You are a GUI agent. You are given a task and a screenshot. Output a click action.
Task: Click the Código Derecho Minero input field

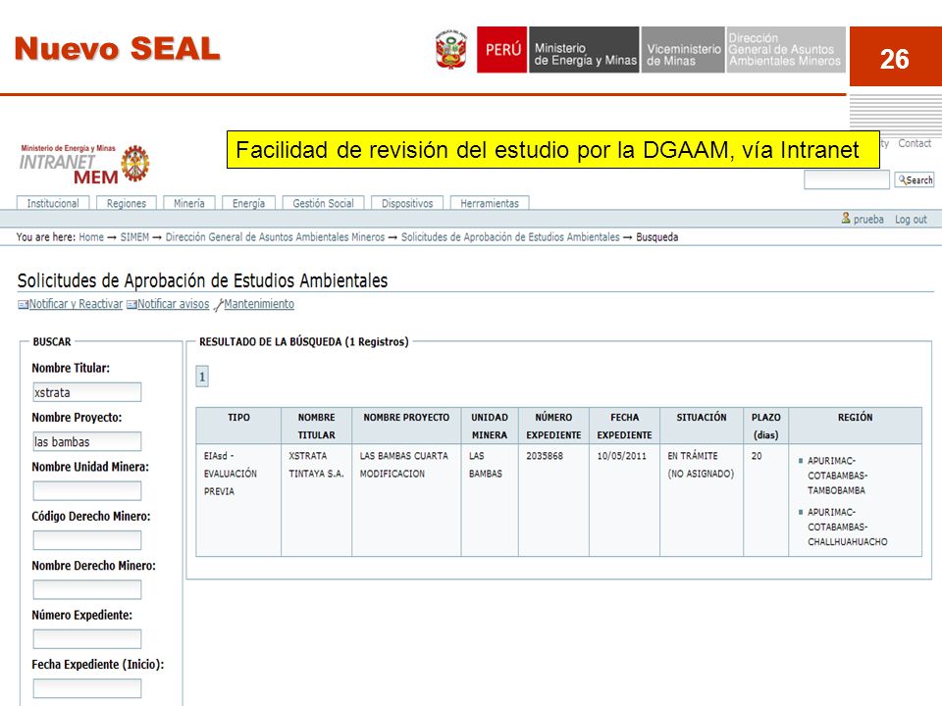(87, 539)
